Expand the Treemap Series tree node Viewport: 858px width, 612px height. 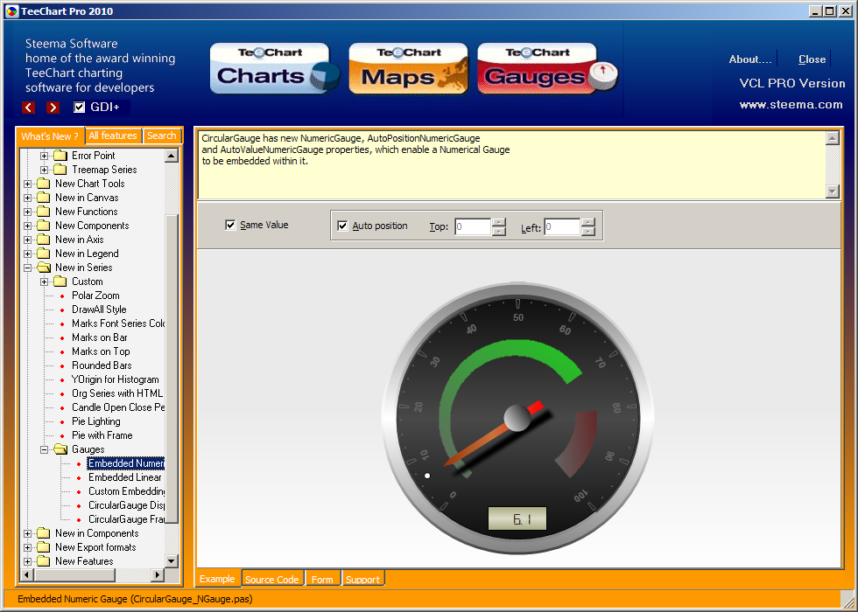click(45, 170)
